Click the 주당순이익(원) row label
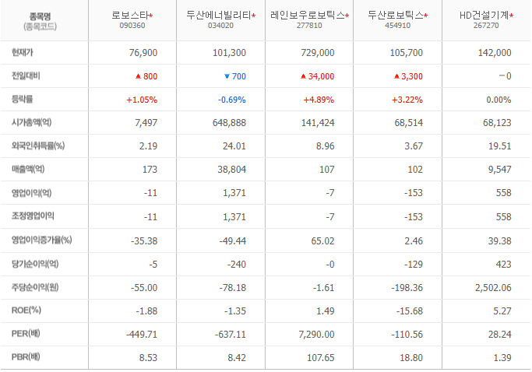The image size is (532, 372). point(35,287)
